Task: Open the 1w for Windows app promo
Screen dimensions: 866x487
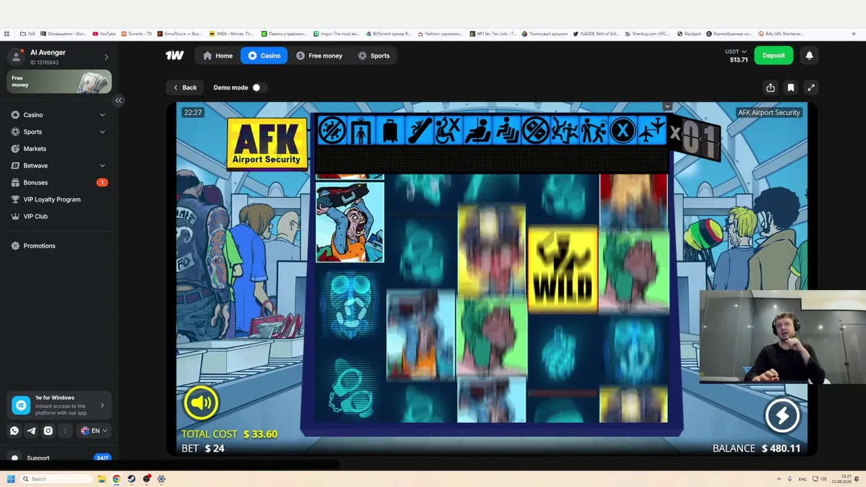Action: click(60, 405)
